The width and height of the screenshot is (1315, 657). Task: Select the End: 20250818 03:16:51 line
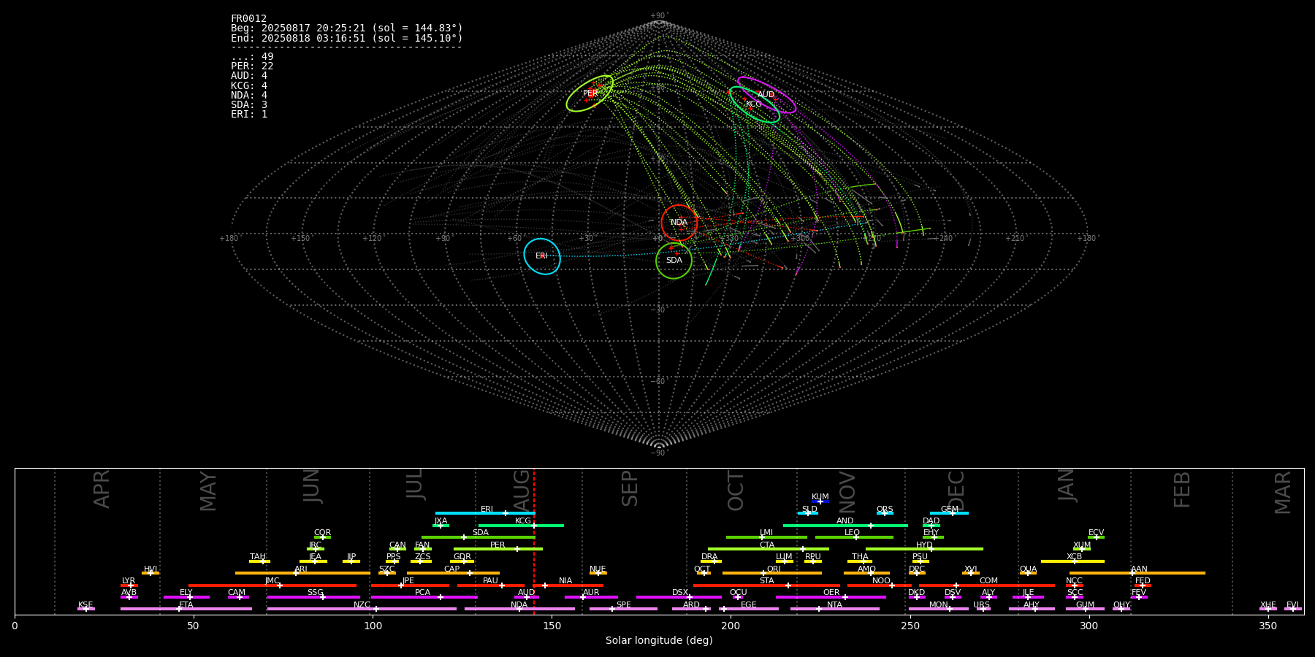(x=346, y=38)
